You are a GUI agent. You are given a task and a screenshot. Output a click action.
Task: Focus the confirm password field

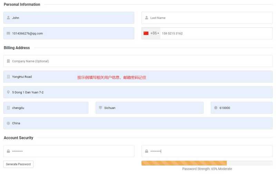[207, 151]
